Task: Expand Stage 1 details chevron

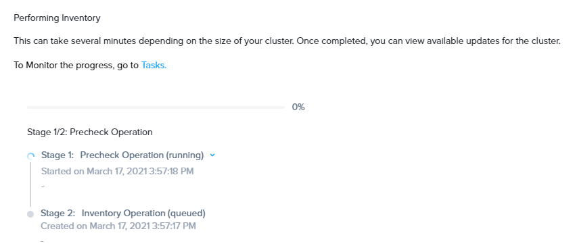Action: (x=212, y=155)
